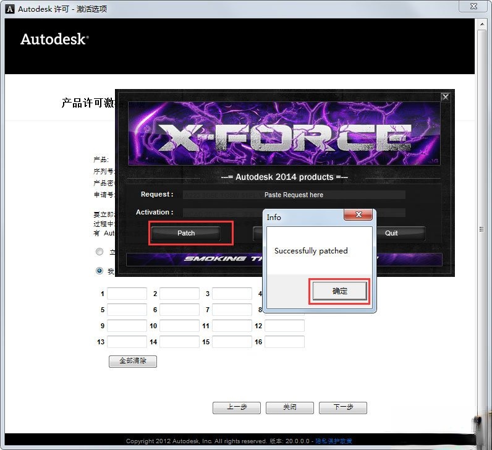Screen dimensions: 492x450
Task: Click activation code field 7
Action: point(232,310)
